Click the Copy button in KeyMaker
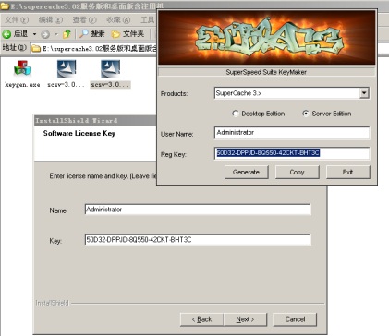389x336 pixels. pyautogui.click(x=297, y=173)
